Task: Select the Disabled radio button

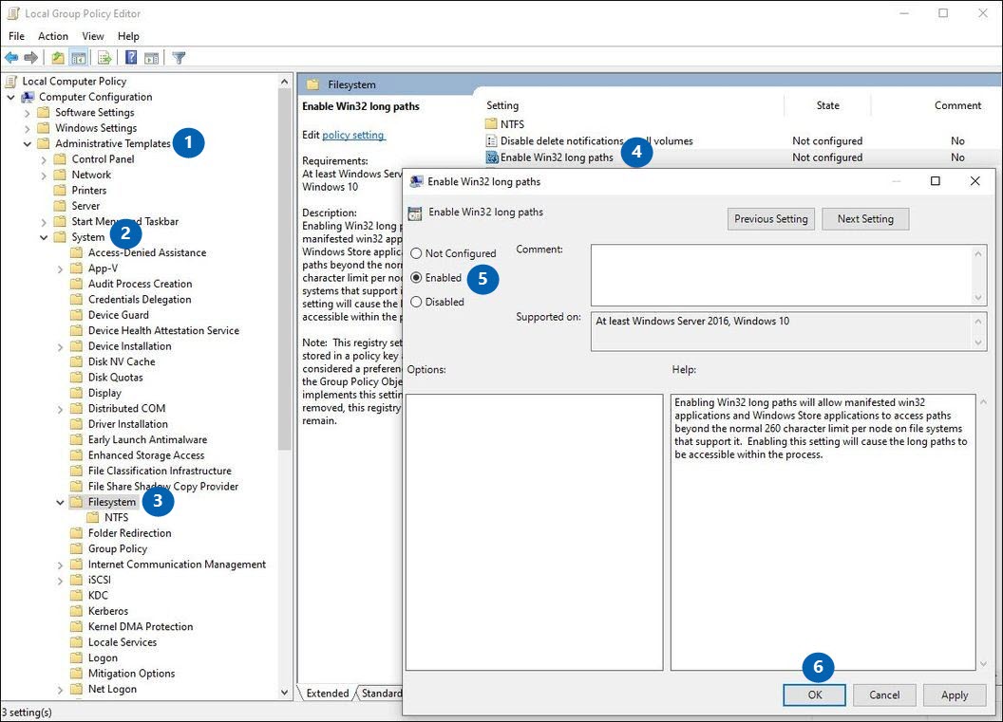Action: [x=416, y=303]
